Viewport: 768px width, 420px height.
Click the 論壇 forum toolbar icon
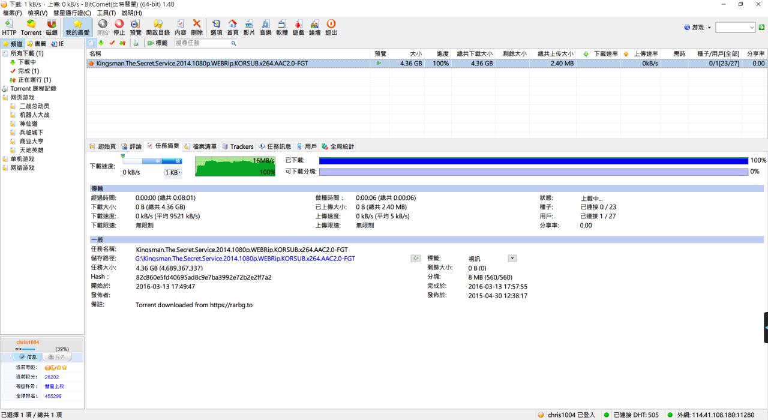point(314,28)
